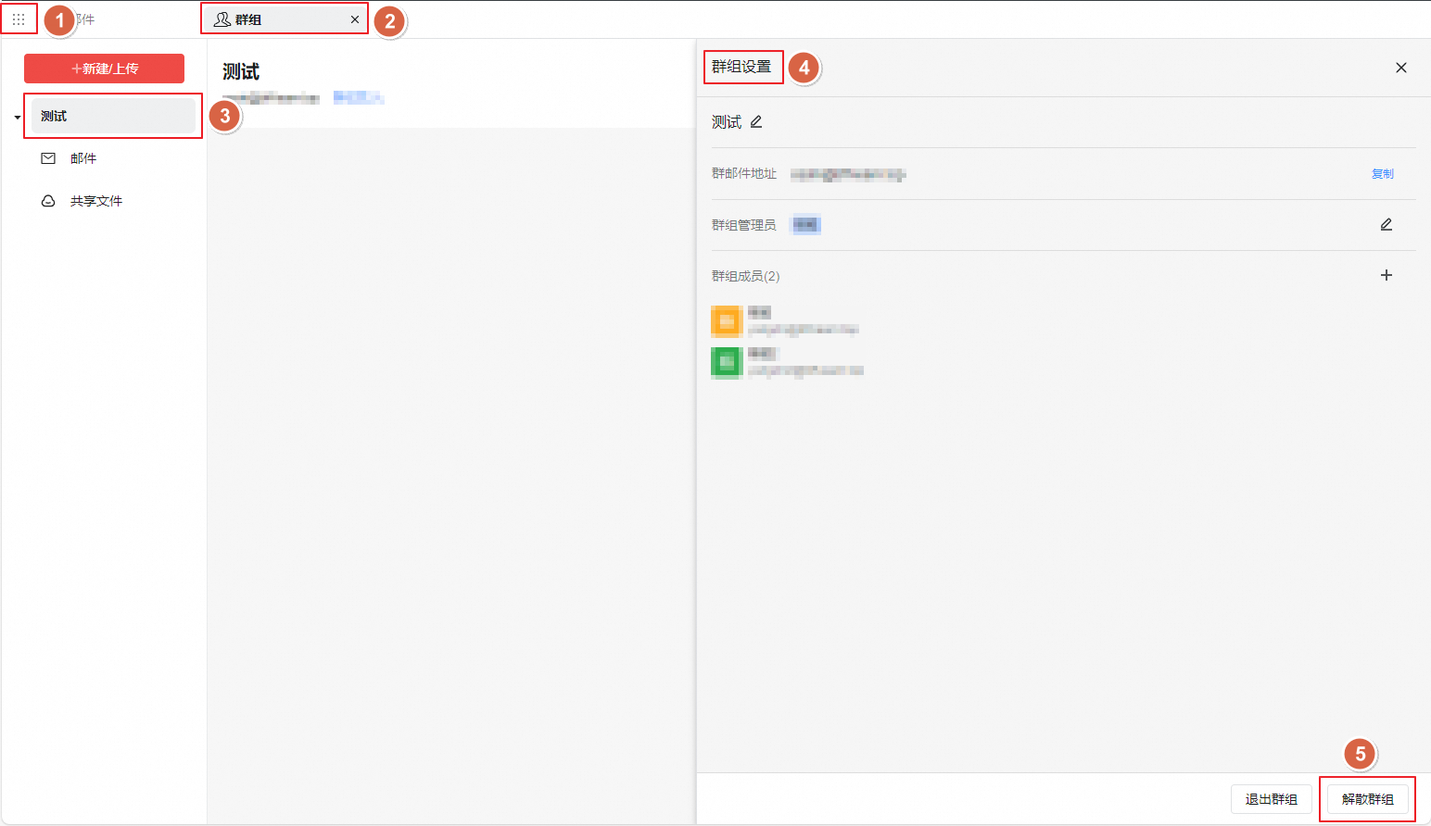Screen dimensions: 1431x826
Task: Click the blue link under 测试 heading
Action: coord(359,97)
